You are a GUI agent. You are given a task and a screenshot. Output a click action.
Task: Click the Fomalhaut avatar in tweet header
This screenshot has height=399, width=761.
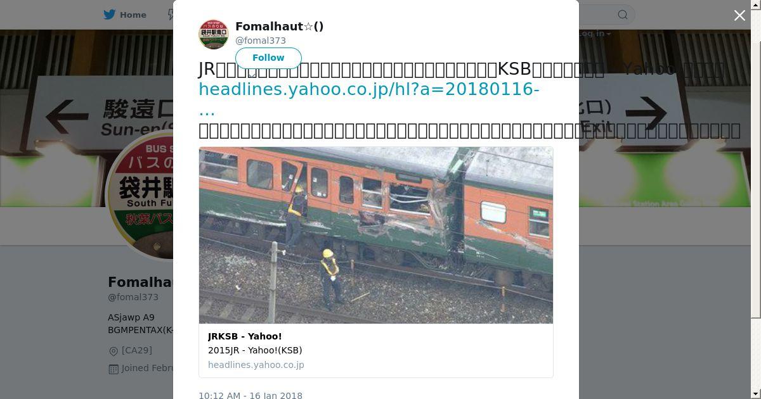214,34
